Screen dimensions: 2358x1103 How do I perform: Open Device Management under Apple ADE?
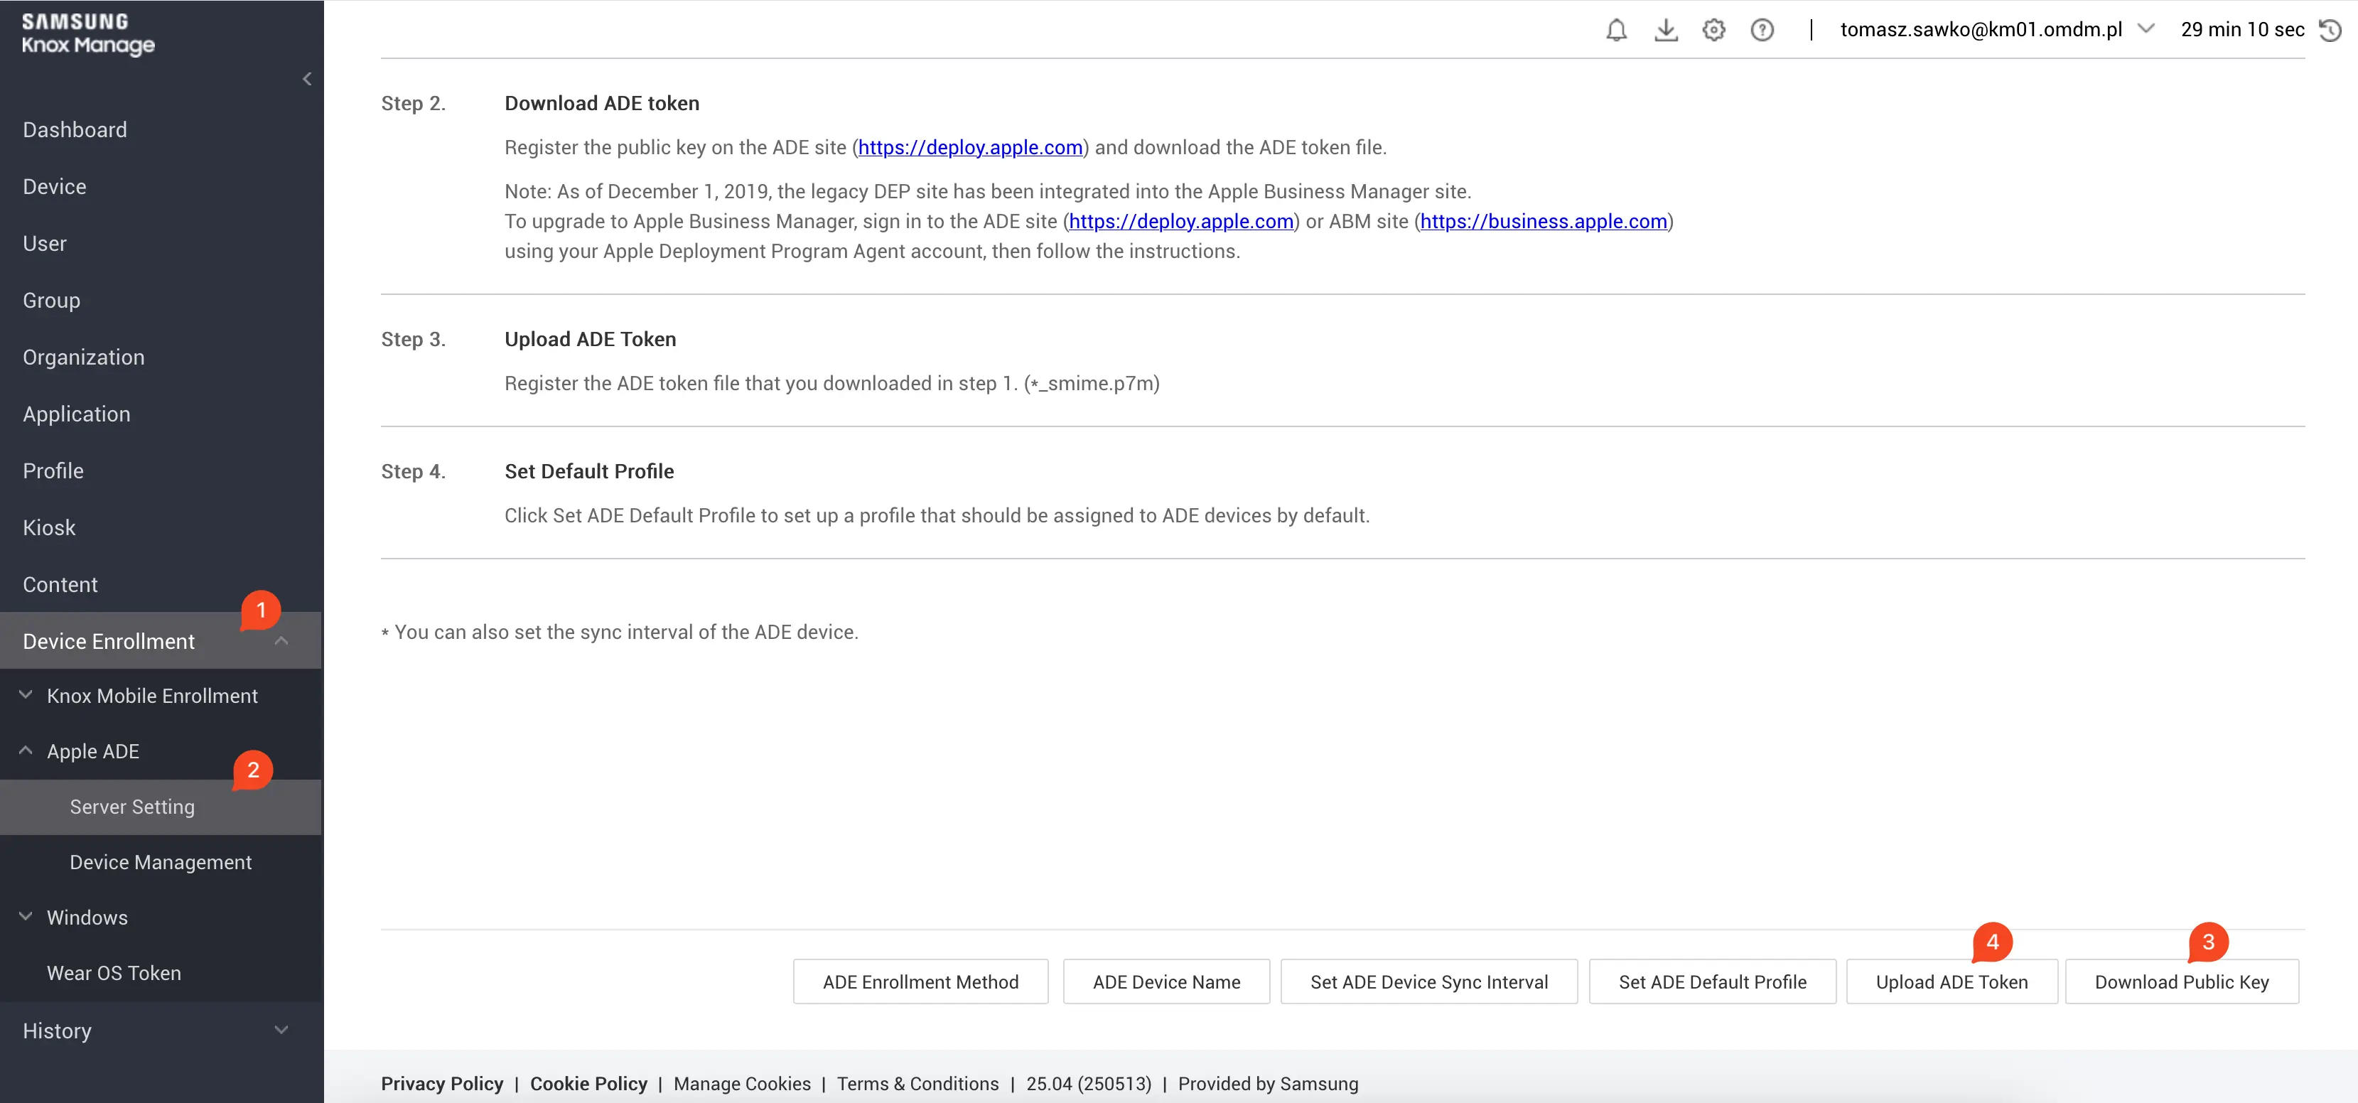(x=160, y=862)
